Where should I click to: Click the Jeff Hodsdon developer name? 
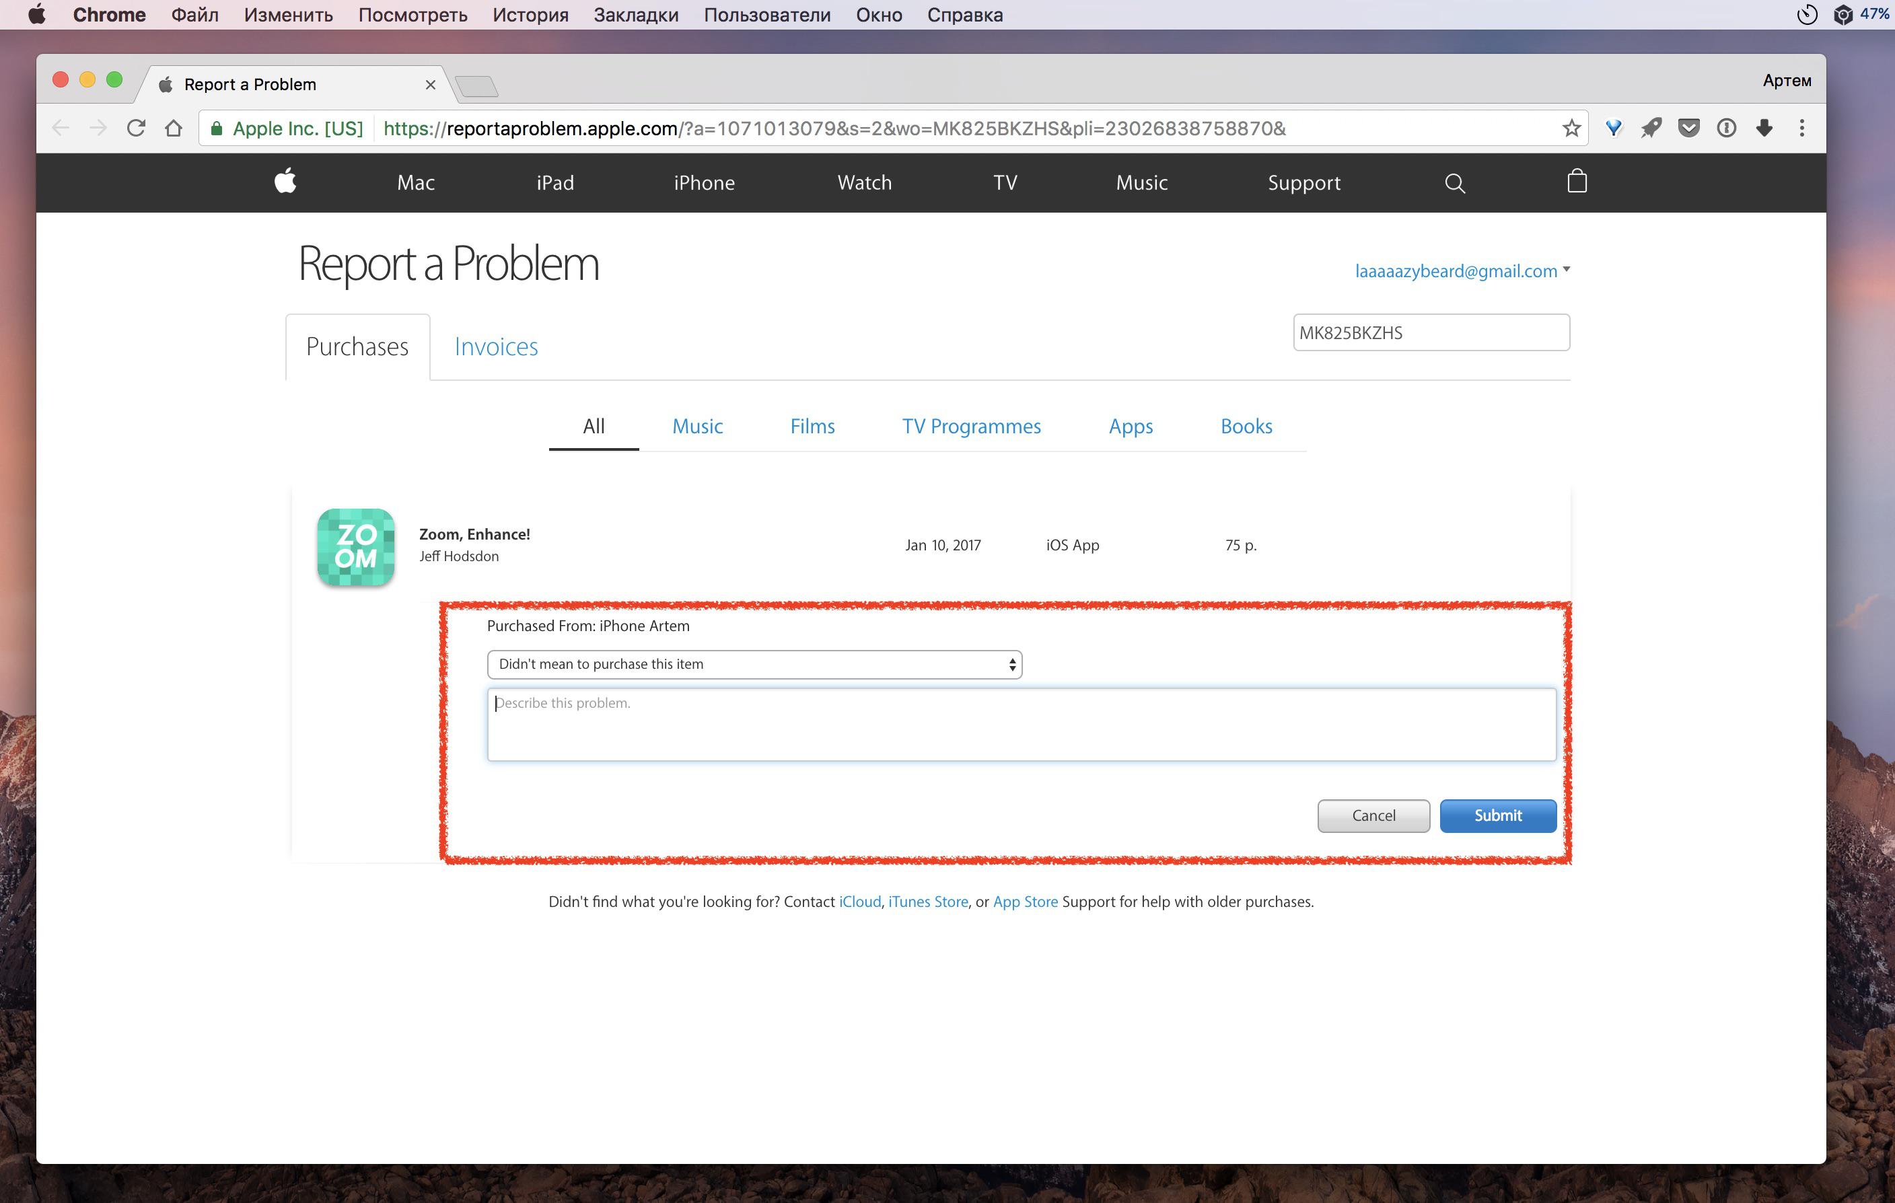(459, 556)
